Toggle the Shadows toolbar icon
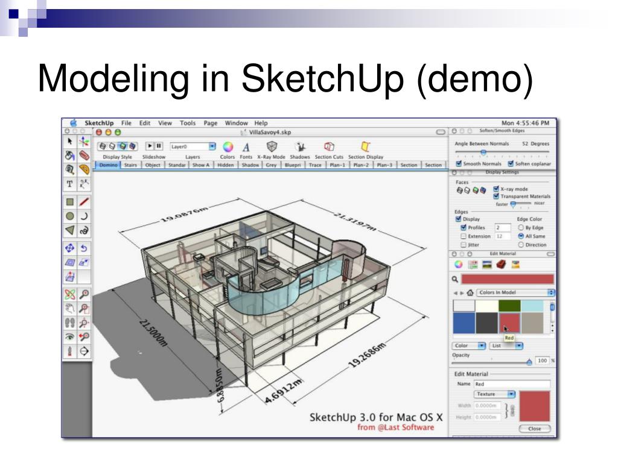This screenshot has width=618, height=463. click(301, 147)
